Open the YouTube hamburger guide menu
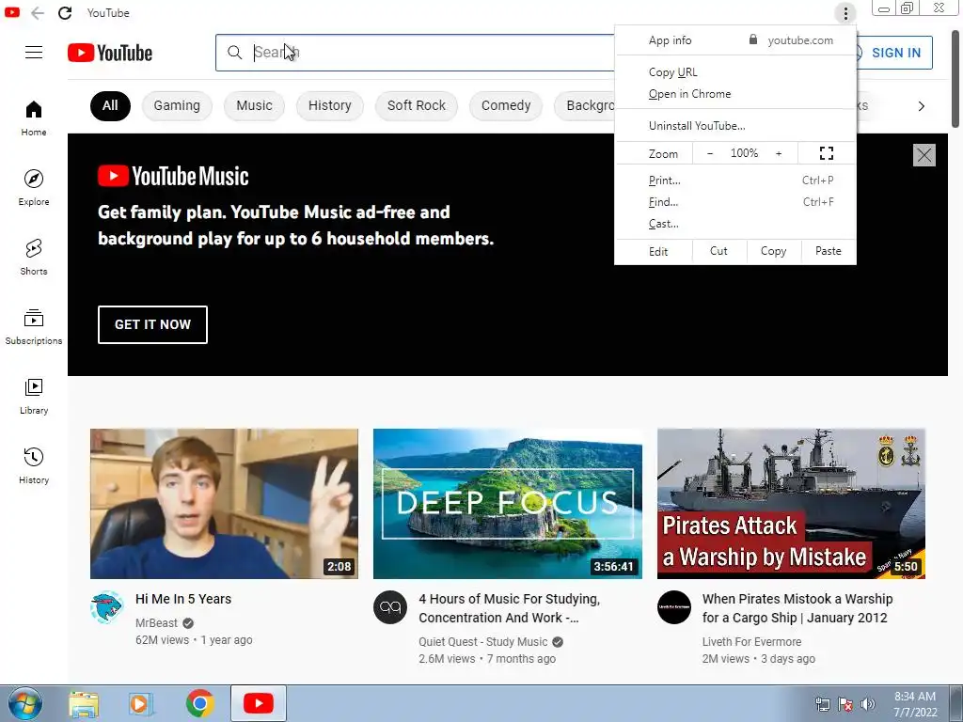 pos(34,53)
